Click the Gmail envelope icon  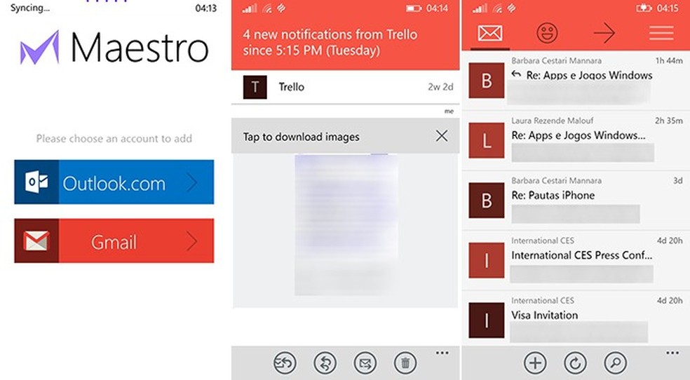pyautogui.click(x=36, y=241)
